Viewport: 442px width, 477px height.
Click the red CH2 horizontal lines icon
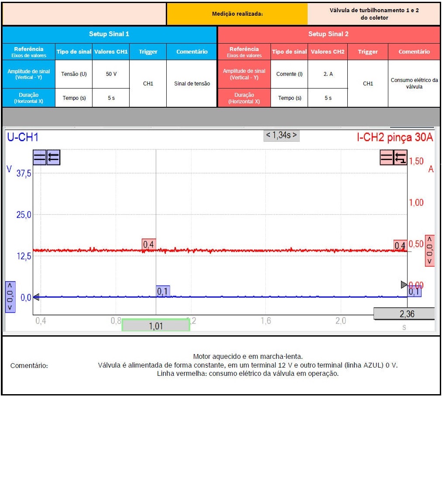(x=387, y=157)
